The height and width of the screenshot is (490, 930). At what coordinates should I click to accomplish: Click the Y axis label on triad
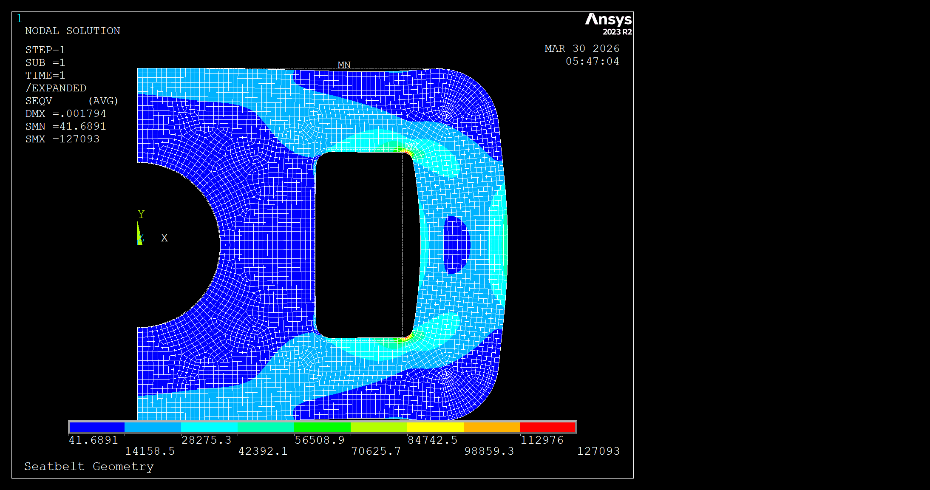[141, 214]
